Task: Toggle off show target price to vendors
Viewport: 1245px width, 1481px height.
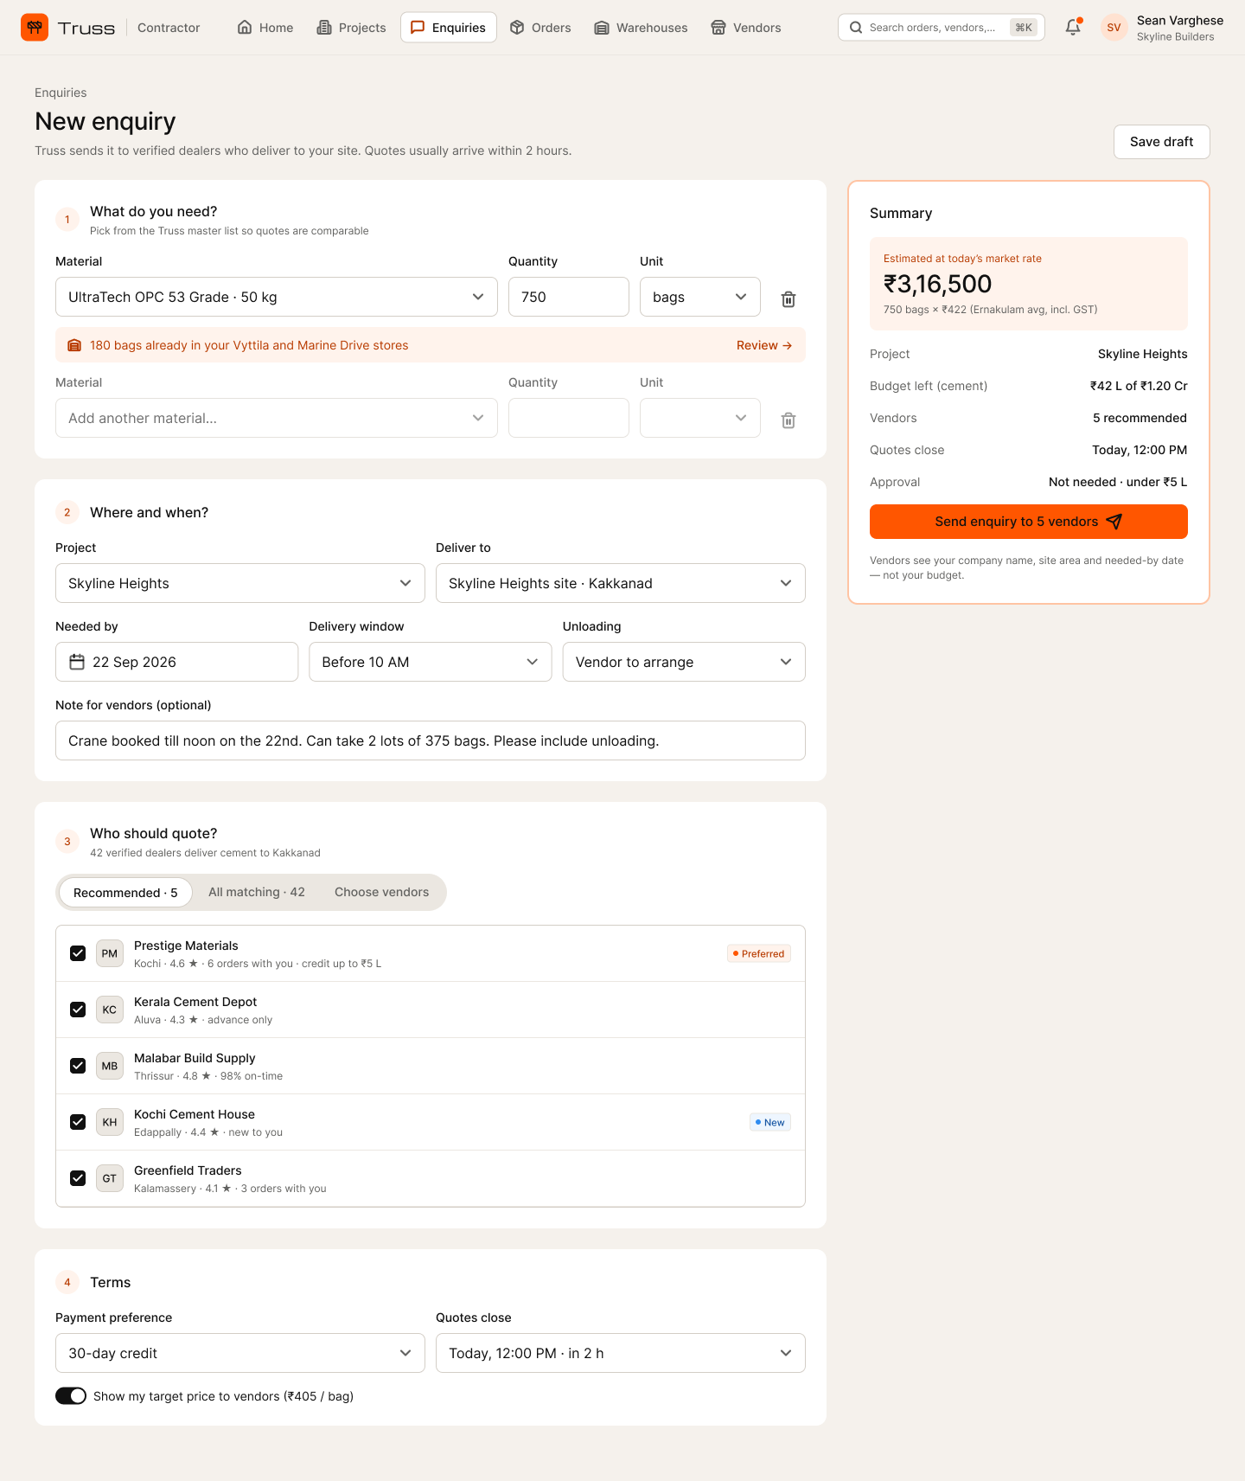Action: point(71,1396)
